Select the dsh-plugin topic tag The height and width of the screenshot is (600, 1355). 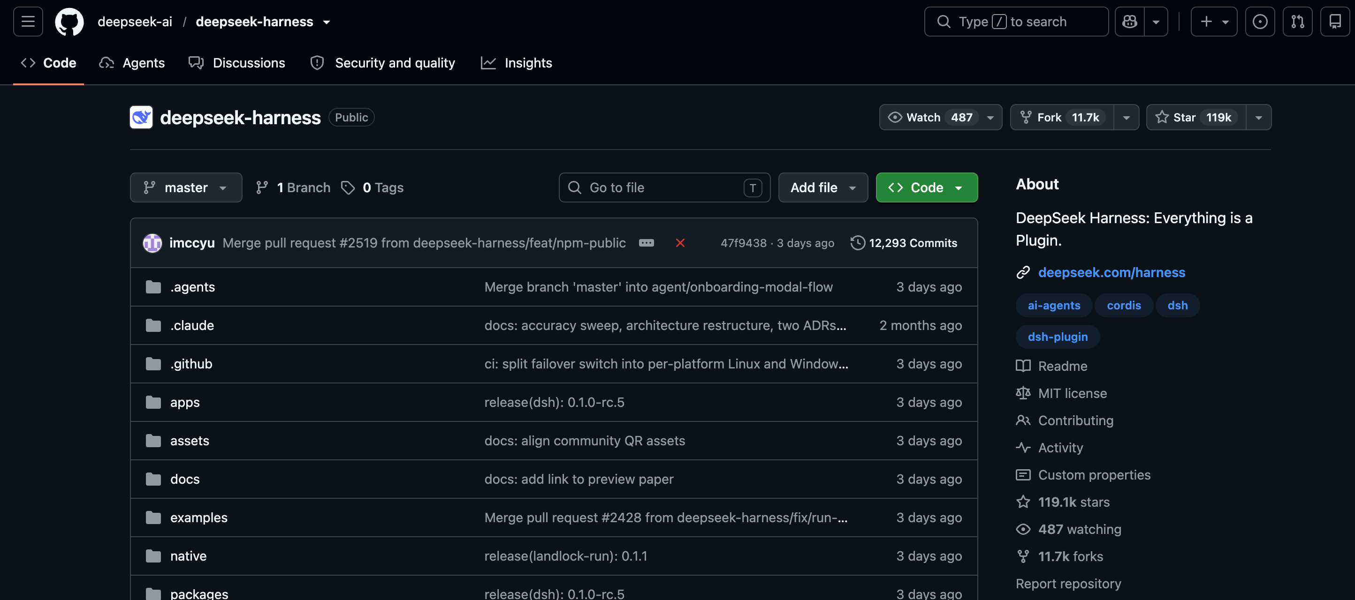[x=1057, y=337]
